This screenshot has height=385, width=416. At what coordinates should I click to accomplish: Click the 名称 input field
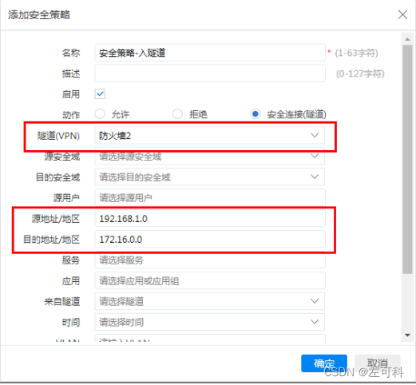[x=210, y=53]
